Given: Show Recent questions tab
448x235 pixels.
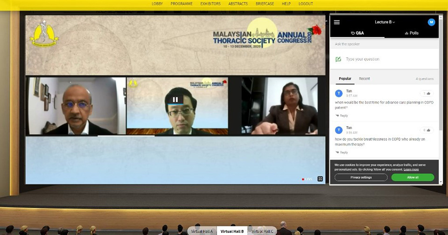Looking at the screenshot, I should (364, 78).
